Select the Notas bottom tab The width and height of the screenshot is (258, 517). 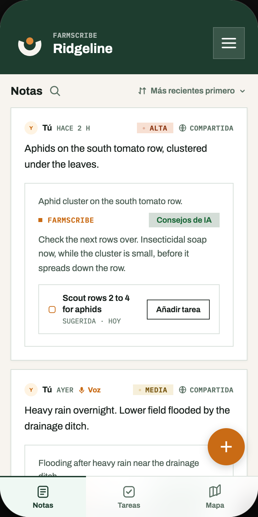coord(43,497)
